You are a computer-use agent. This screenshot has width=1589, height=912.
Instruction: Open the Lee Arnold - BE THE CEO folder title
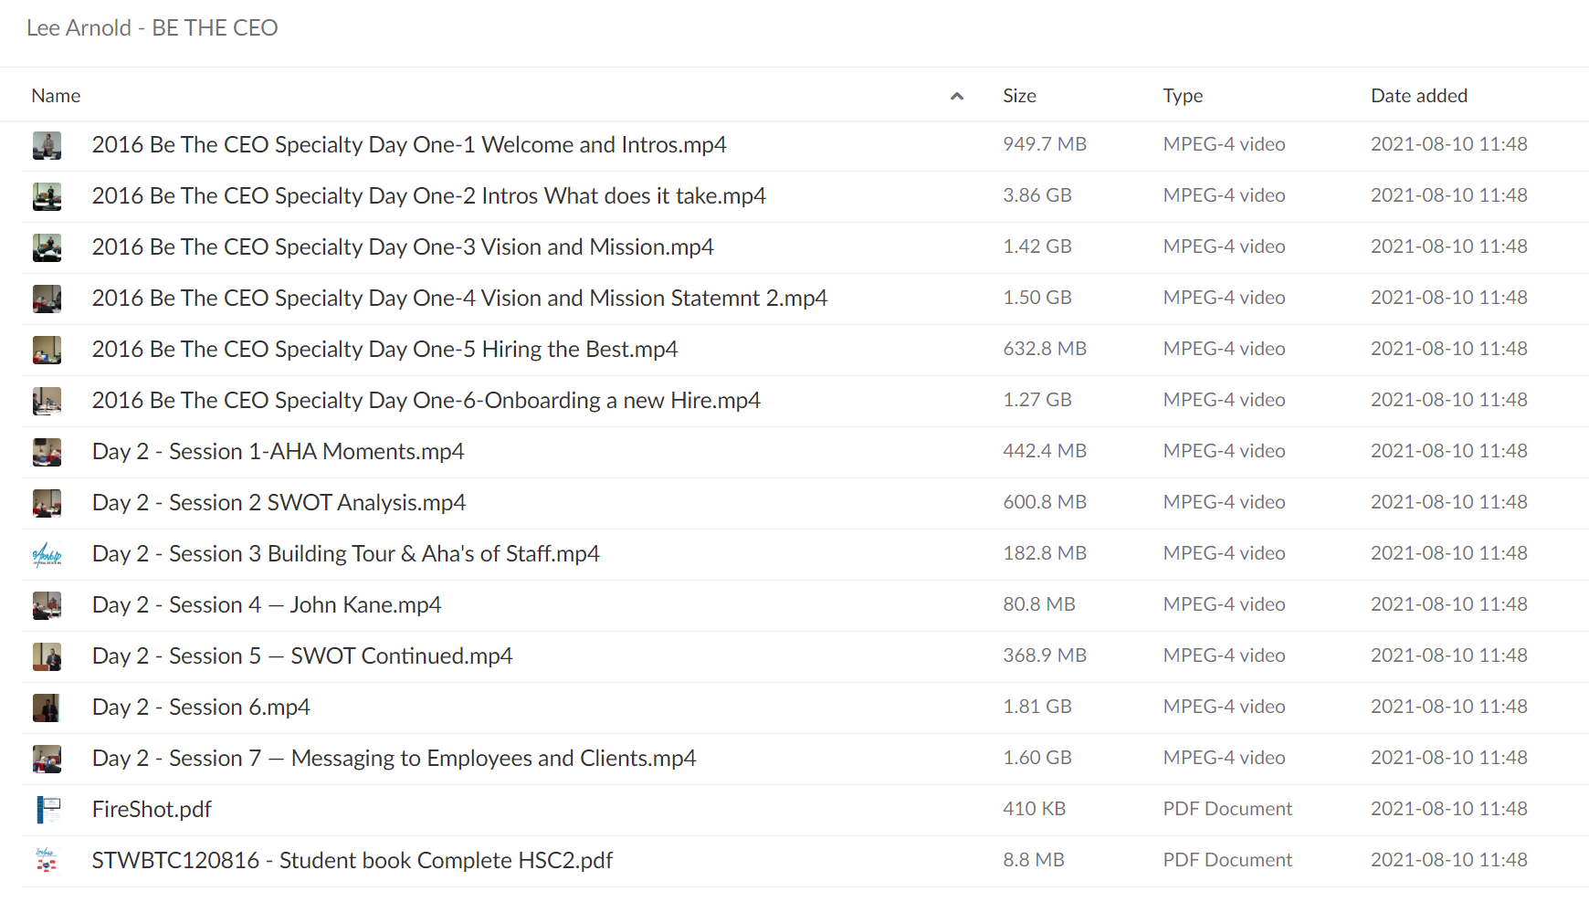pos(152,28)
